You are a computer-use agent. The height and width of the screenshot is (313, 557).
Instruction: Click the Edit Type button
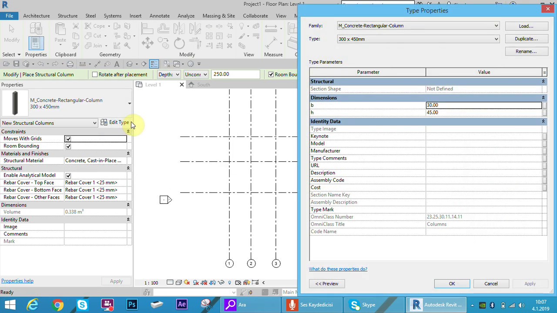click(115, 123)
